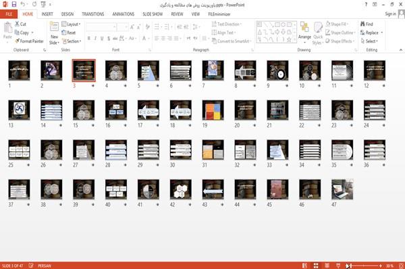The width and height of the screenshot is (405, 269).
Task: Switch to the DESIGN tab
Action: point(67,14)
